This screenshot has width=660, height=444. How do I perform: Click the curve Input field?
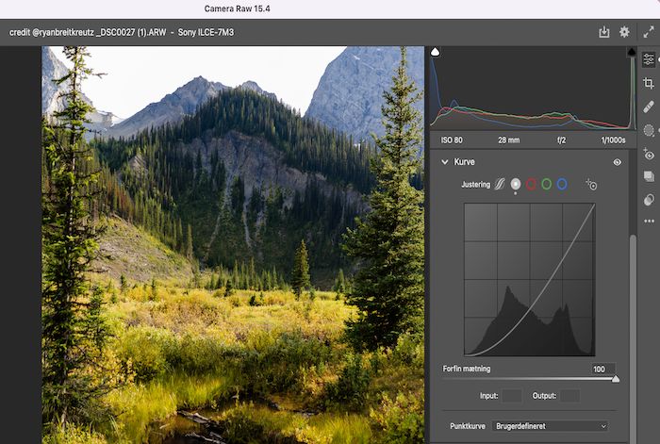tap(511, 396)
